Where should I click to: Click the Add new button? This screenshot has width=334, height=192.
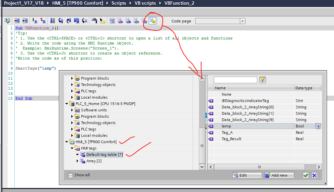[279, 175]
